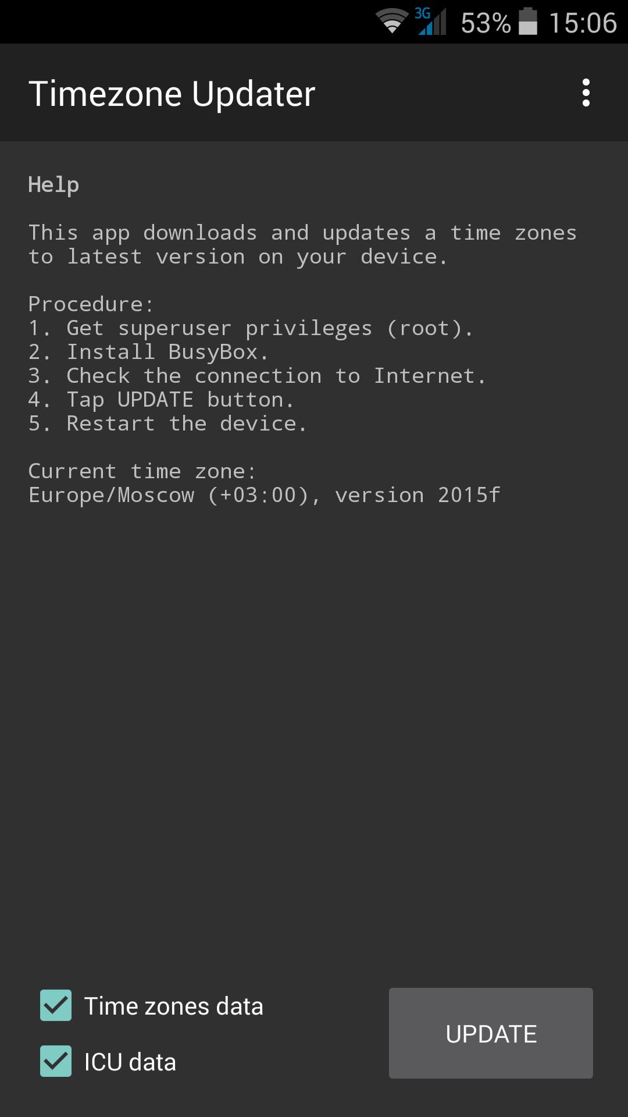Screen dimensions: 628x1117
Task: Tap the Wi-Fi status icon
Action: click(392, 22)
